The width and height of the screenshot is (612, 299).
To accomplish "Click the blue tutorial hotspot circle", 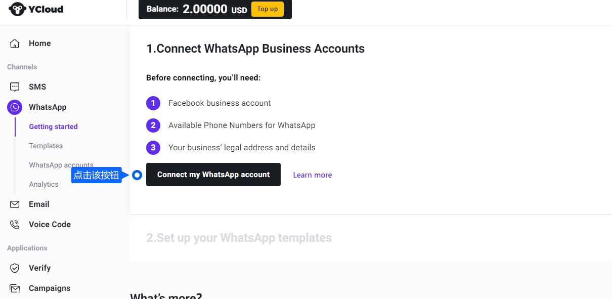I will pos(137,175).
